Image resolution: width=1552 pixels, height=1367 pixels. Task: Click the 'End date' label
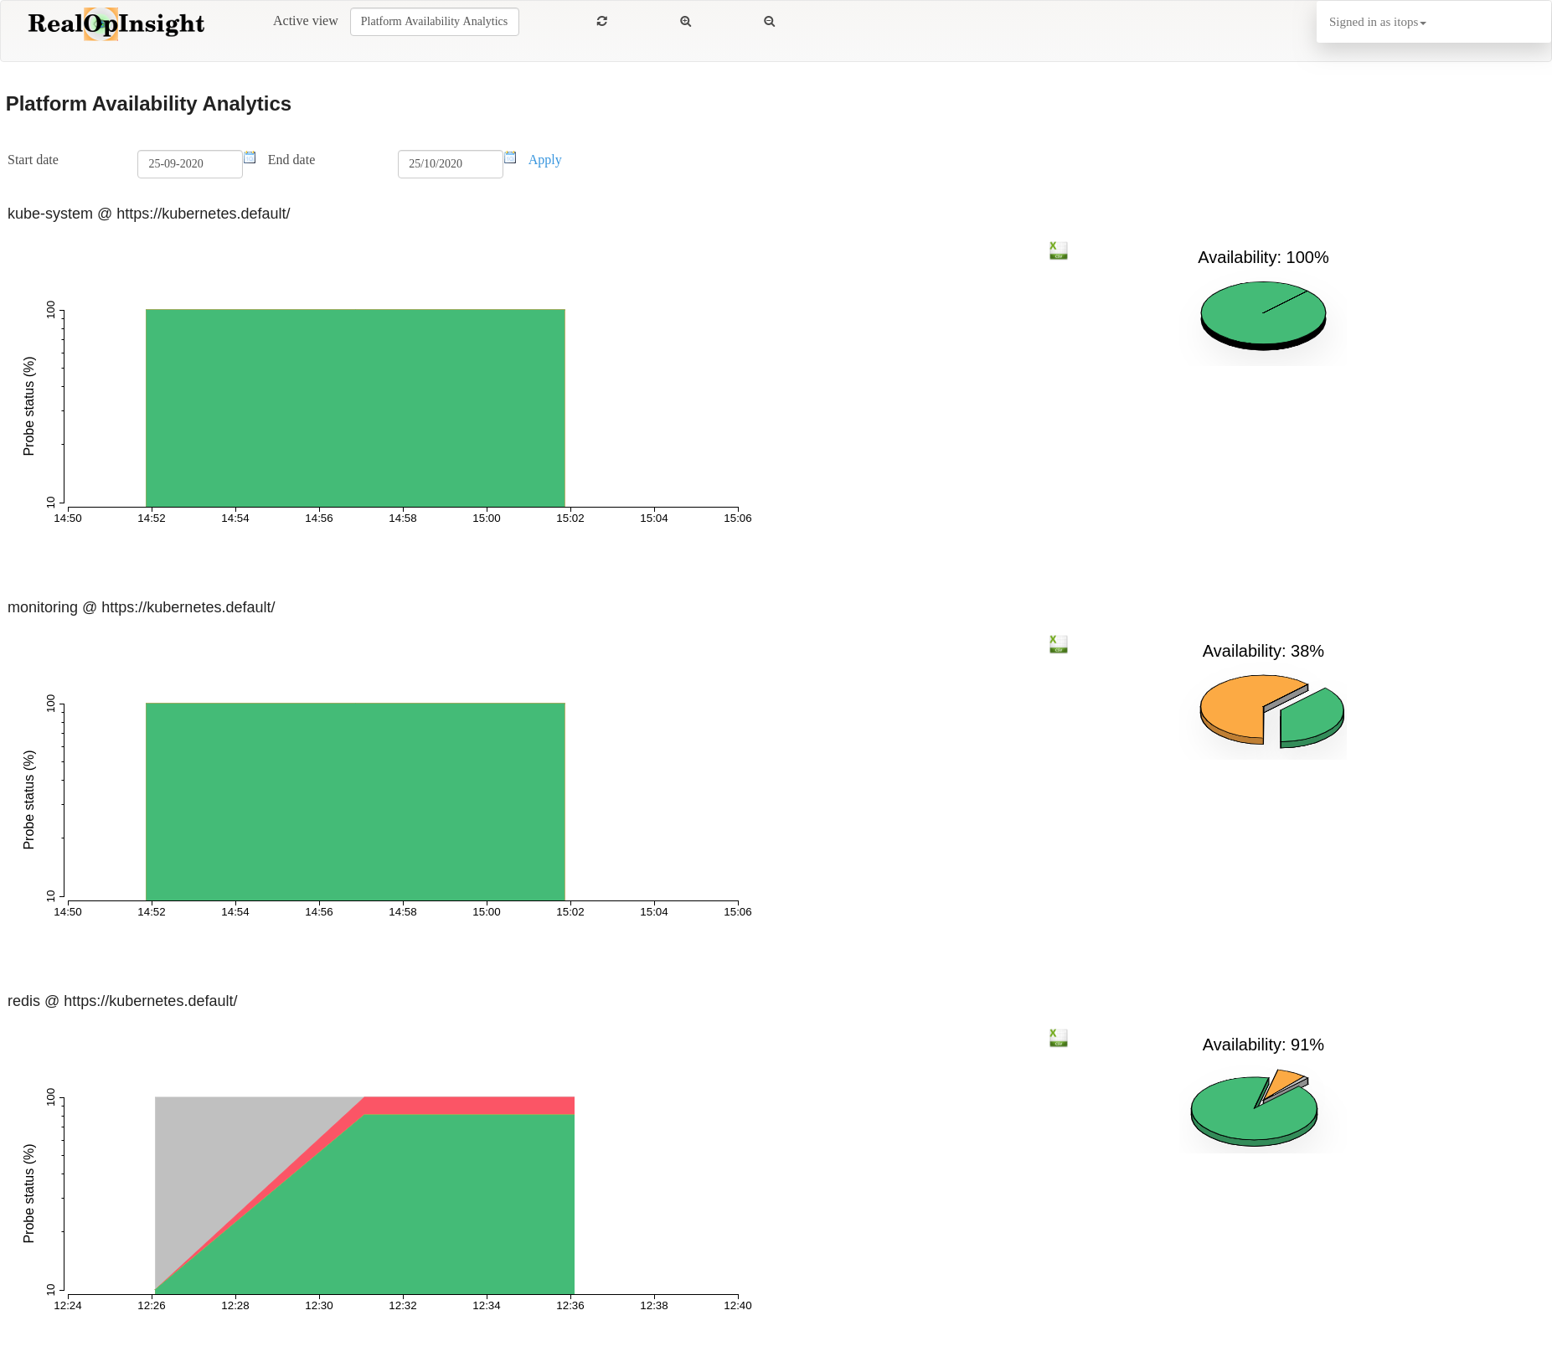pyautogui.click(x=291, y=160)
